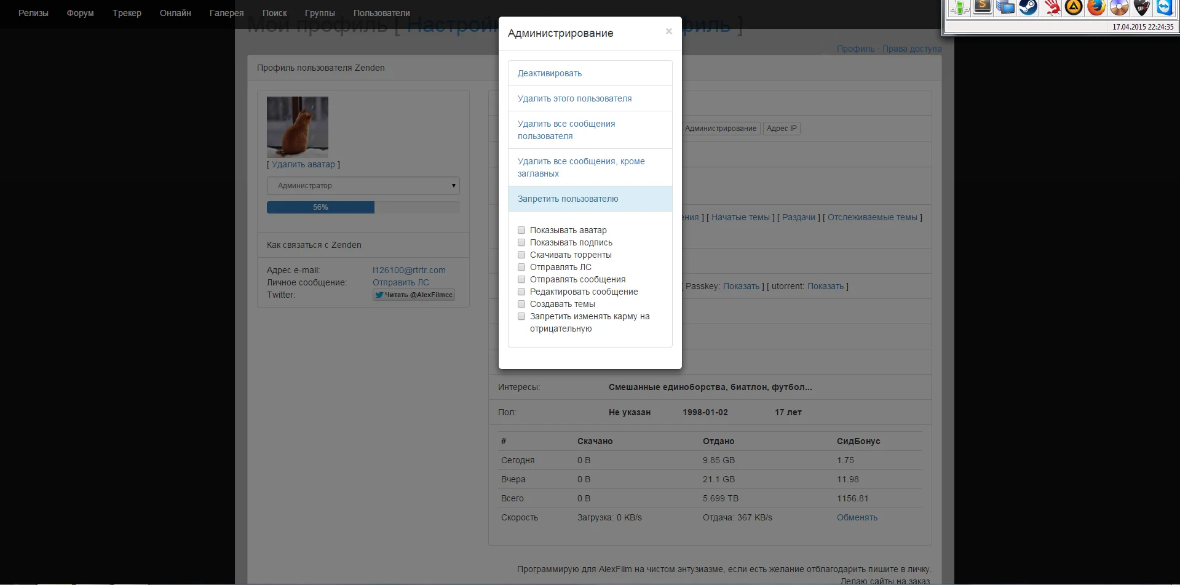Check the Отправлять ЛС option
1180x585 pixels.
(521, 267)
